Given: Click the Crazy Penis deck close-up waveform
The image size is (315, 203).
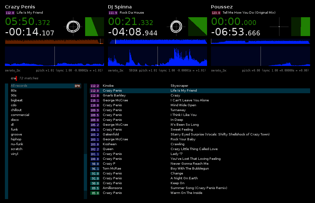Looking at the screenshot, I should point(54,56).
